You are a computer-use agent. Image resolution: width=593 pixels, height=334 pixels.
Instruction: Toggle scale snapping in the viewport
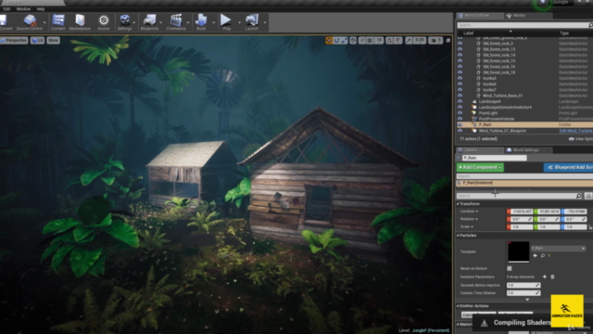409,41
